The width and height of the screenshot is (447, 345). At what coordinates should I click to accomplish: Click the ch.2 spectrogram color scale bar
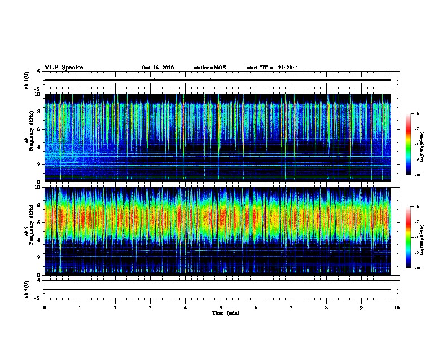[409, 237]
